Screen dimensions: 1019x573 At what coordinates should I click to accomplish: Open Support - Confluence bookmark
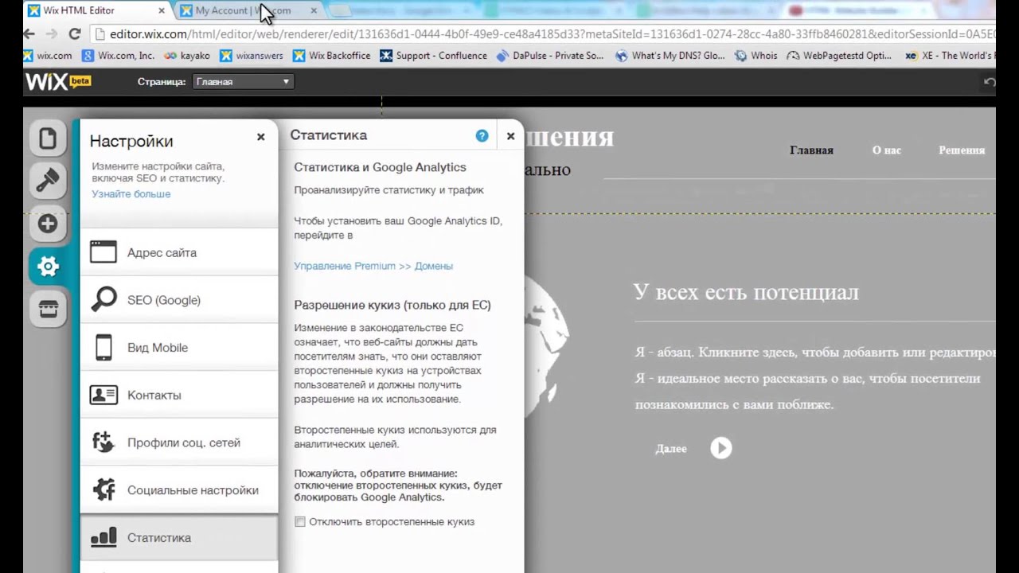[433, 56]
